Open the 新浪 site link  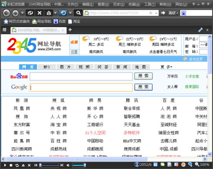[22, 100]
